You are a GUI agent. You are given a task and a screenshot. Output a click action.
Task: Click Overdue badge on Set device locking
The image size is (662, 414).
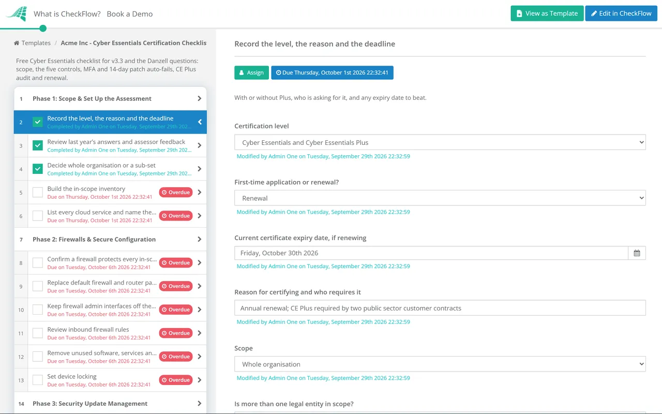pyautogui.click(x=176, y=380)
